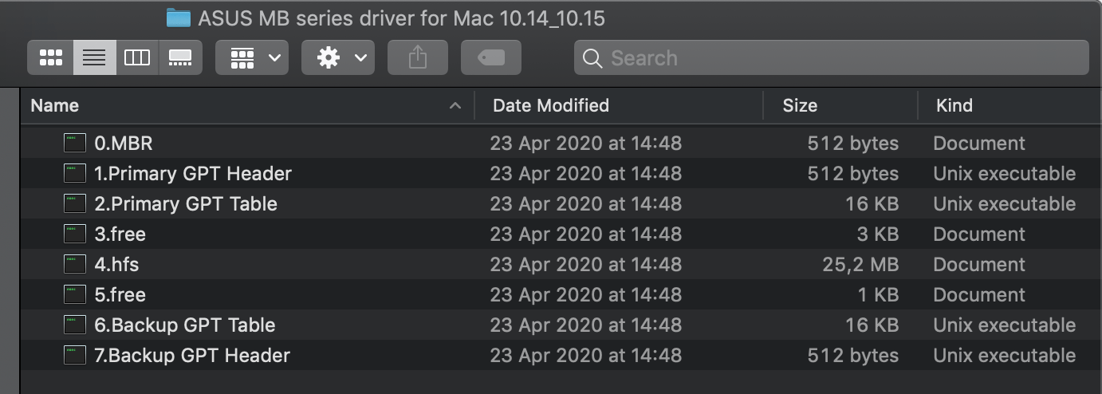
Task: Sort by Size column header
Action: tap(800, 105)
